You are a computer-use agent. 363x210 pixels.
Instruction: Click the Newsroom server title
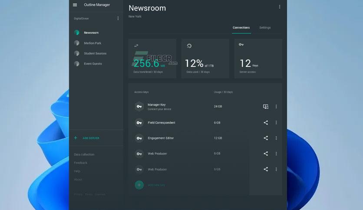point(147,8)
